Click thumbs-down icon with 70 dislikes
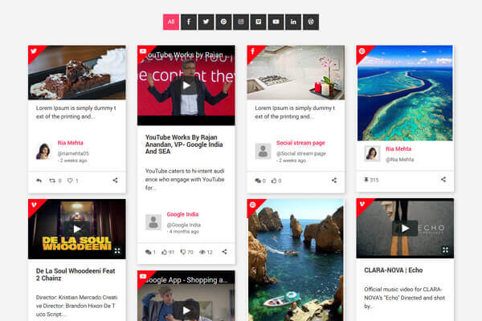This screenshot has width=482, height=321. tap(183, 252)
